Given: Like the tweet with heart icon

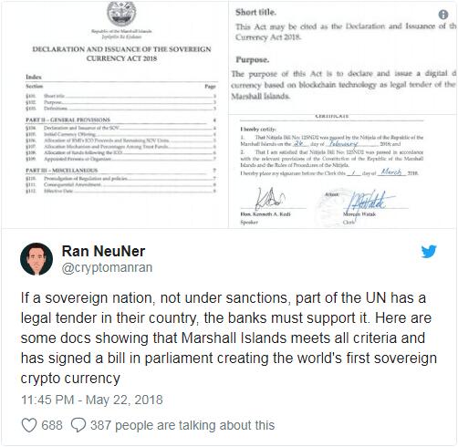Looking at the screenshot, I should point(29,425).
